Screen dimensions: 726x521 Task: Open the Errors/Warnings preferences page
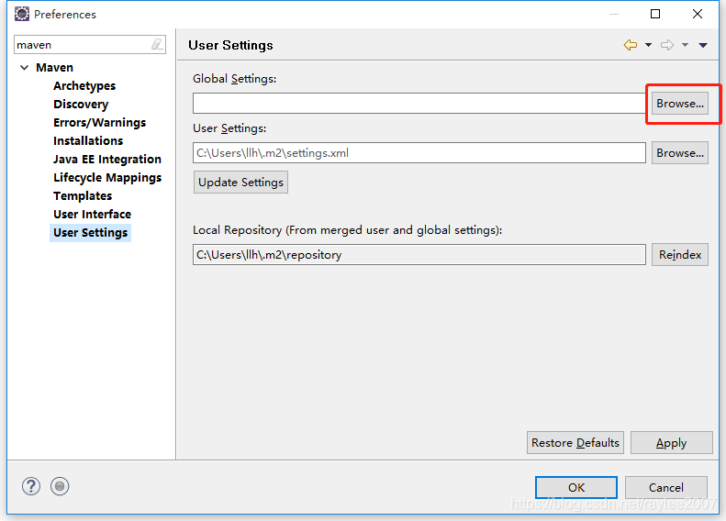pyautogui.click(x=99, y=123)
